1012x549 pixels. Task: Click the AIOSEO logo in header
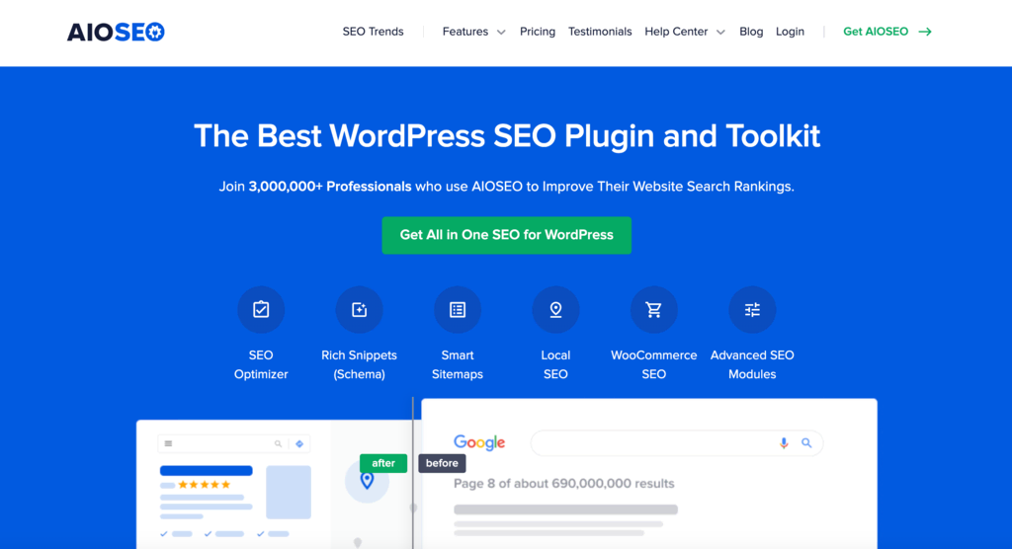click(117, 32)
